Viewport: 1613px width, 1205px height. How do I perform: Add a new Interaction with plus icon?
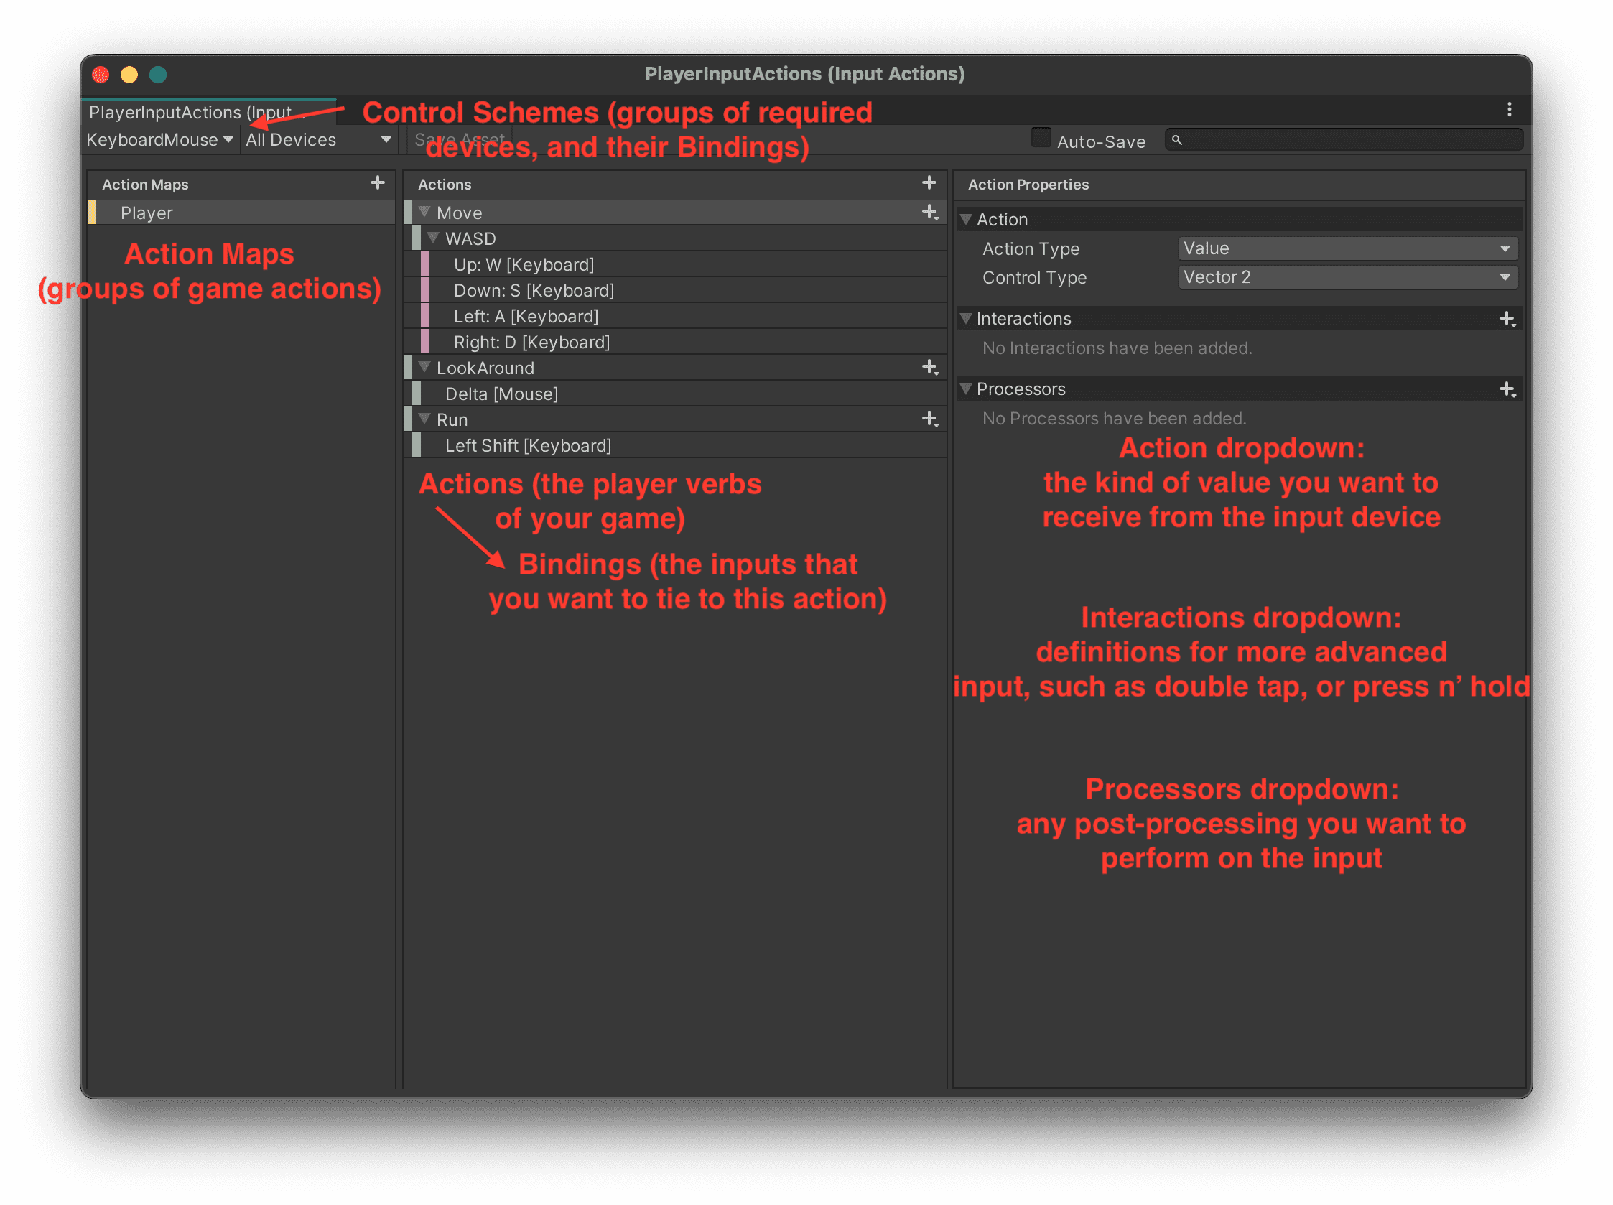tap(1507, 319)
